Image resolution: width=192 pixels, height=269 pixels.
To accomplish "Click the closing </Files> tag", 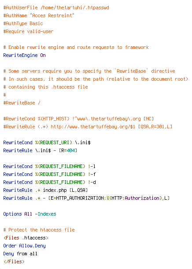I will pos(14,262).
